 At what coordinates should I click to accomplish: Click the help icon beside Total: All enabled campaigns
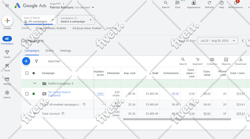tap(84, 104)
